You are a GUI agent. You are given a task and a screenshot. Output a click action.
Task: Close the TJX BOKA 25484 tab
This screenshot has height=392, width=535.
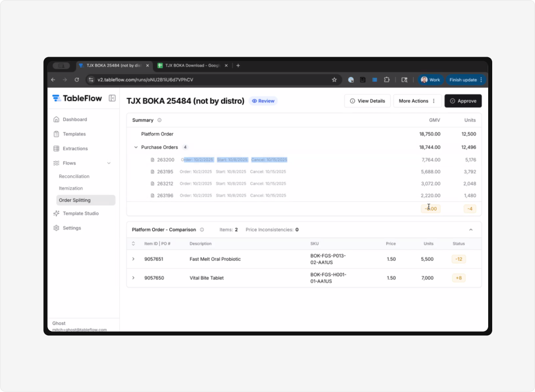click(x=148, y=66)
